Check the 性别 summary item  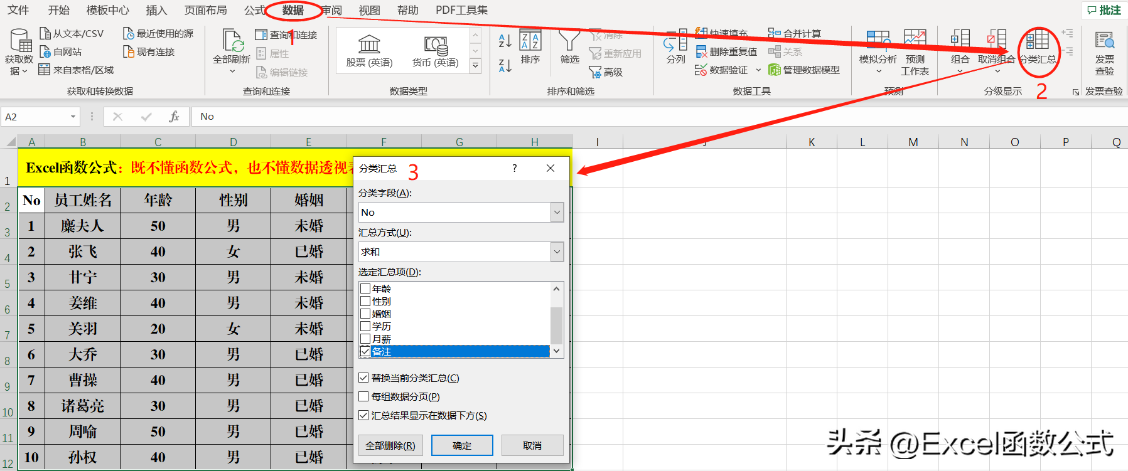pyautogui.click(x=365, y=301)
